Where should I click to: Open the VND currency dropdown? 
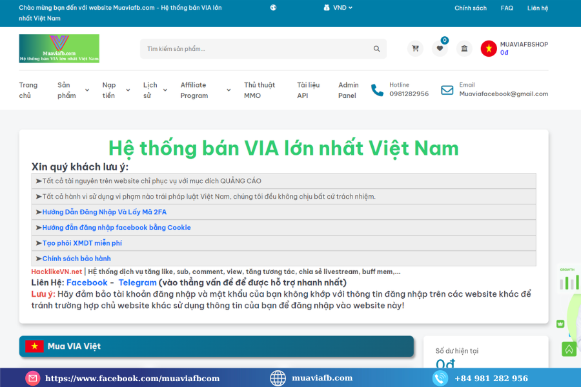(338, 8)
